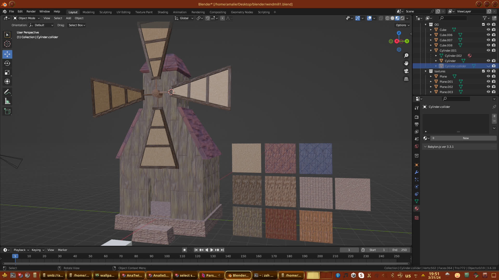Select the Scale tool
The height and width of the screenshot is (280, 499).
pos(7,73)
